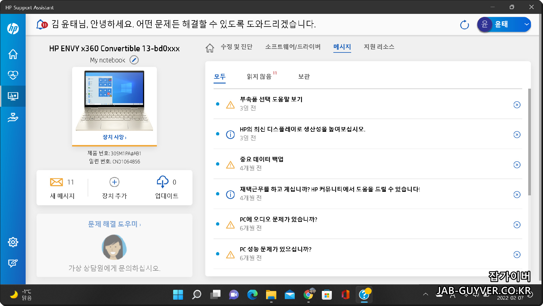Open message PC 성능 문제가 있으십니까?
Viewport: 543px width, 306px height.
click(x=275, y=249)
